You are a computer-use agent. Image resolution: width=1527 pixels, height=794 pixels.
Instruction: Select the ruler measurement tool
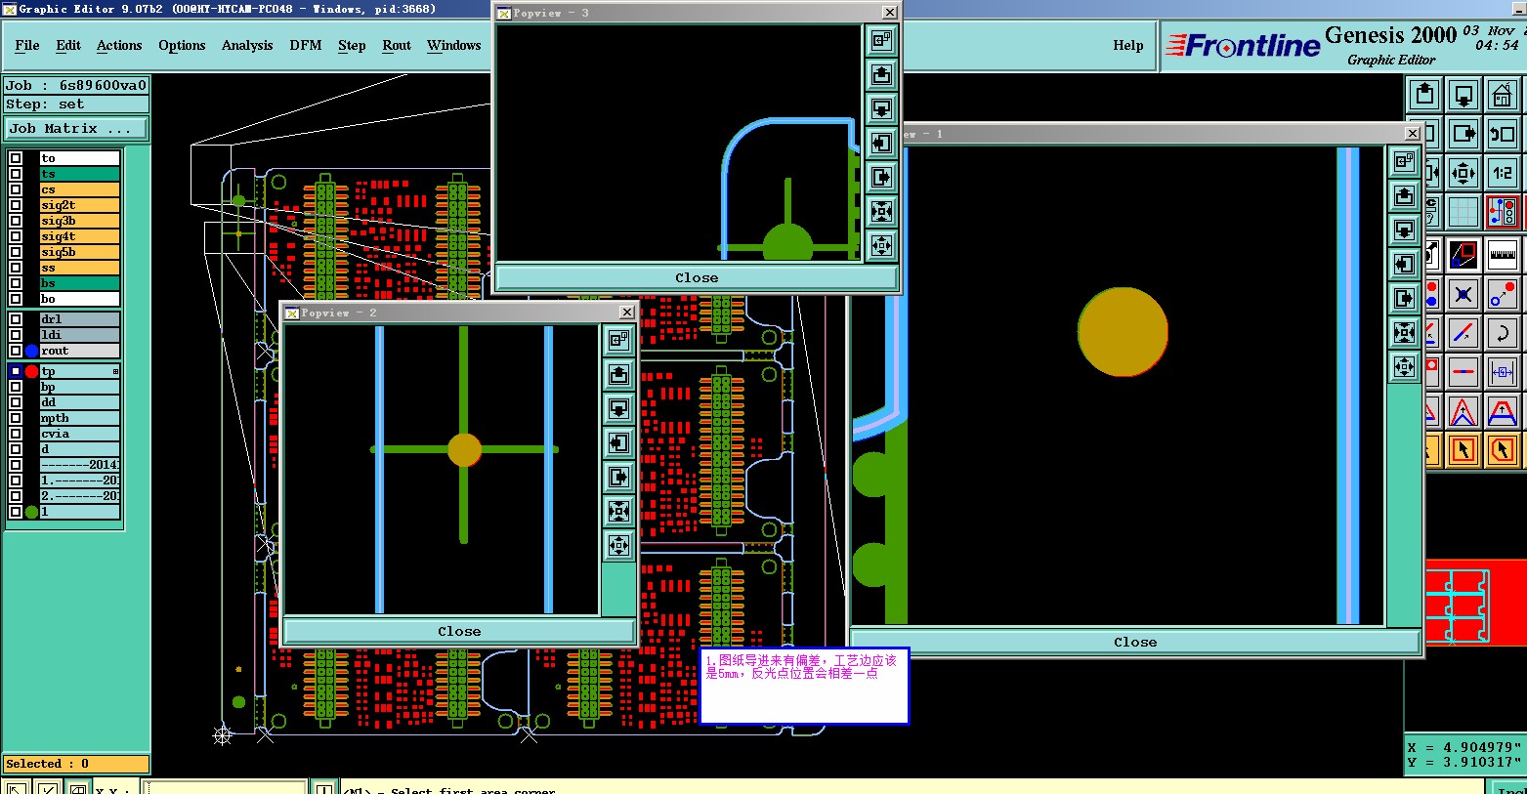click(1502, 255)
